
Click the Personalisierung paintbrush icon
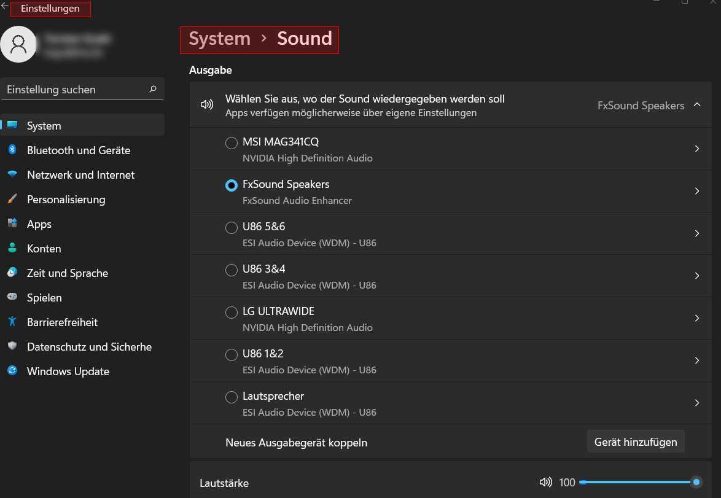12,199
